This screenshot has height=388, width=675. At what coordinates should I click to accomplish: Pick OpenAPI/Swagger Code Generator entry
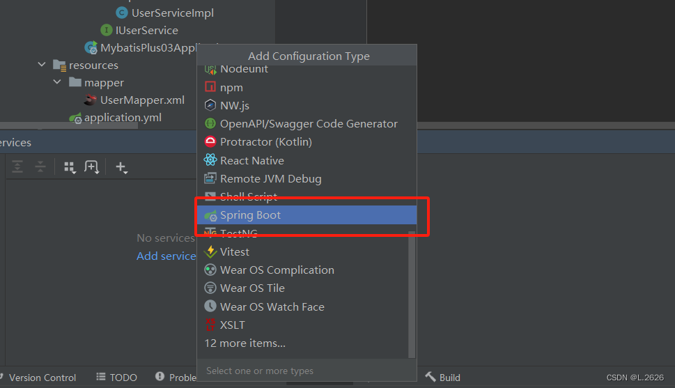click(x=307, y=123)
